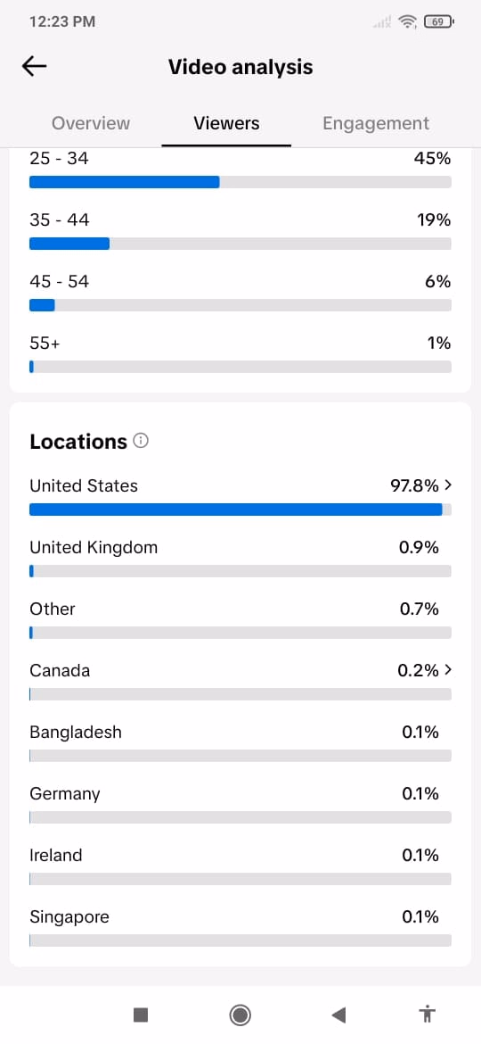
Task: Switch to the Overview tab
Action: pos(91,123)
